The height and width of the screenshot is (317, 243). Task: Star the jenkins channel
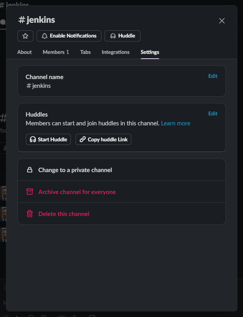tap(25, 36)
